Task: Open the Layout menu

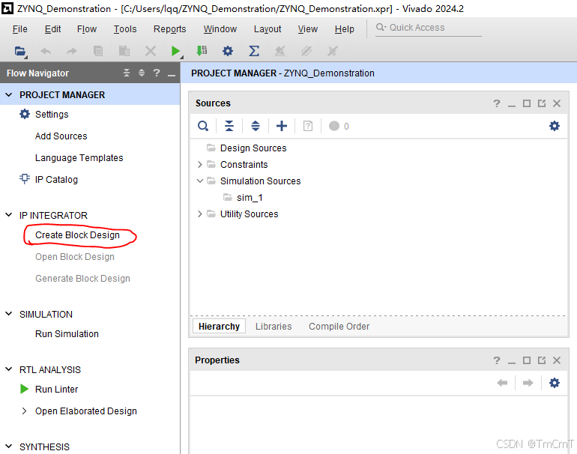Action: [268, 28]
